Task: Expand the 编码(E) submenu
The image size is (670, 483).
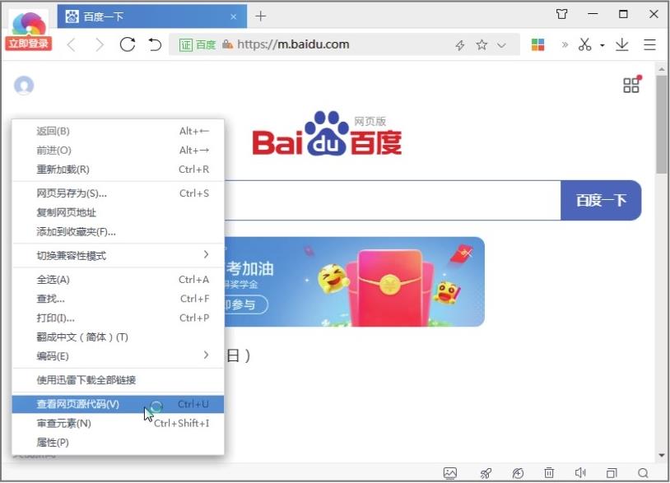Action: point(118,356)
